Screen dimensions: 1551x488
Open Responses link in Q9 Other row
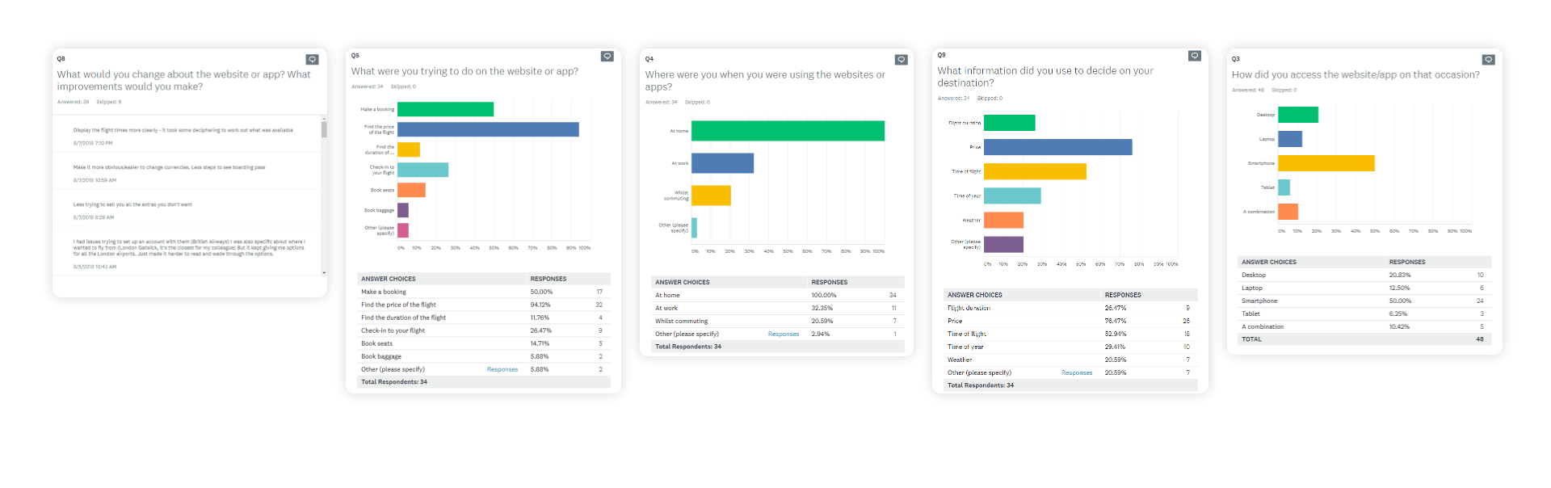[x=1076, y=372]
